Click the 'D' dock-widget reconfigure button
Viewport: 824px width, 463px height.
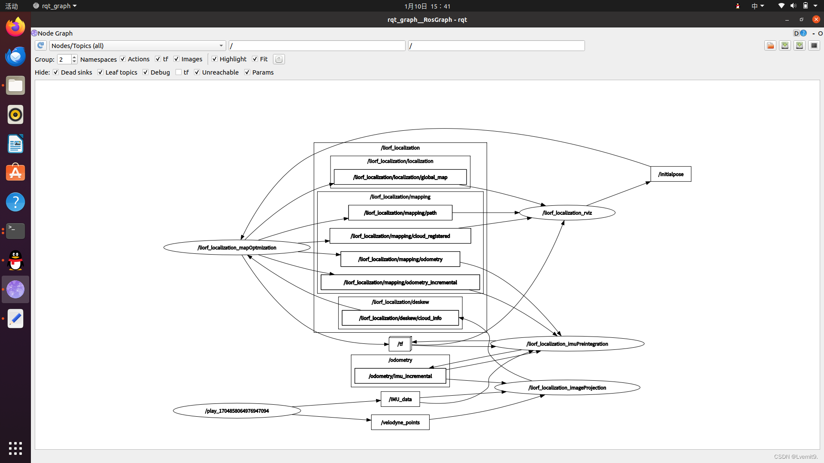[x=797, y=33]
